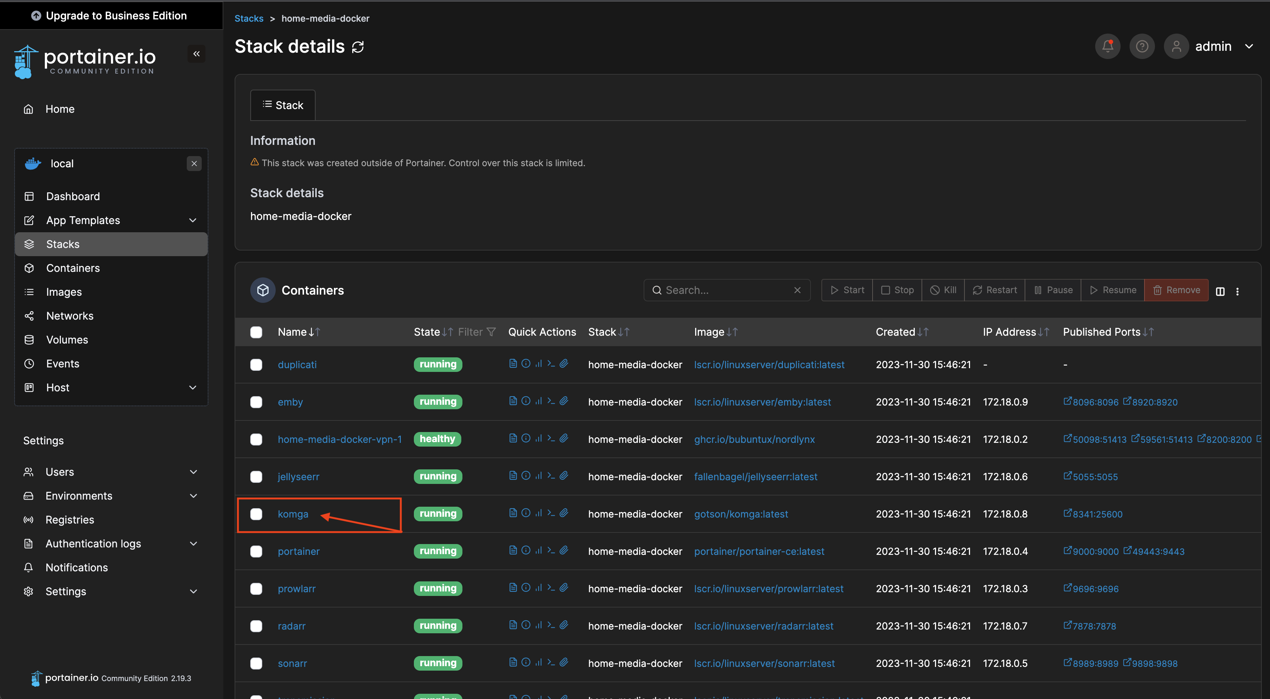The width and height of the screenshot is (1270, 699).
Task: Click the Portainer.io logo
Action: tap(85, 62)
